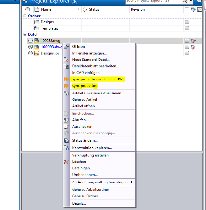Sort by the Name column header

tap(46, 9)
